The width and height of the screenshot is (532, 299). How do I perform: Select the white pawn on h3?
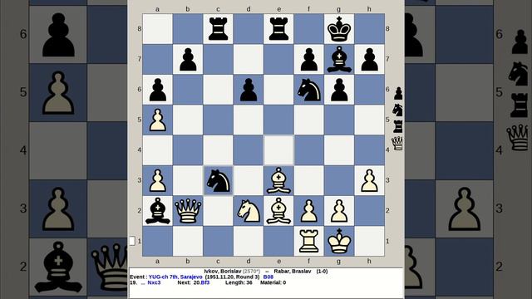[x=369, y=181]
